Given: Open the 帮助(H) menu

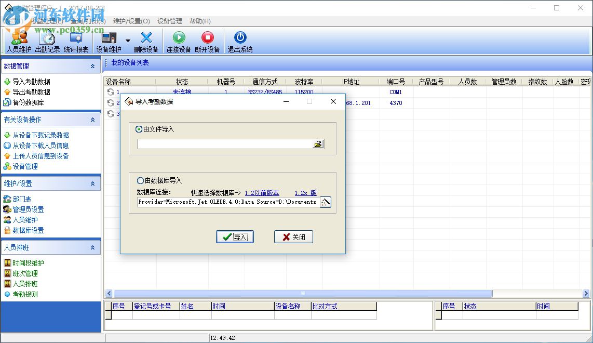Looking at the screenshot, I should pos(199,21).
